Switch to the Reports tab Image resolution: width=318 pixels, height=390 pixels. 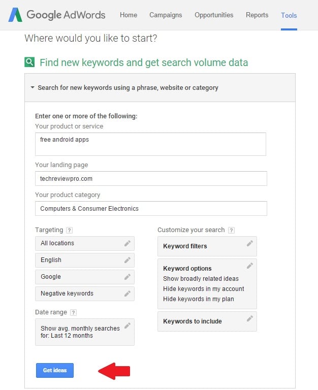click(257, 15)
